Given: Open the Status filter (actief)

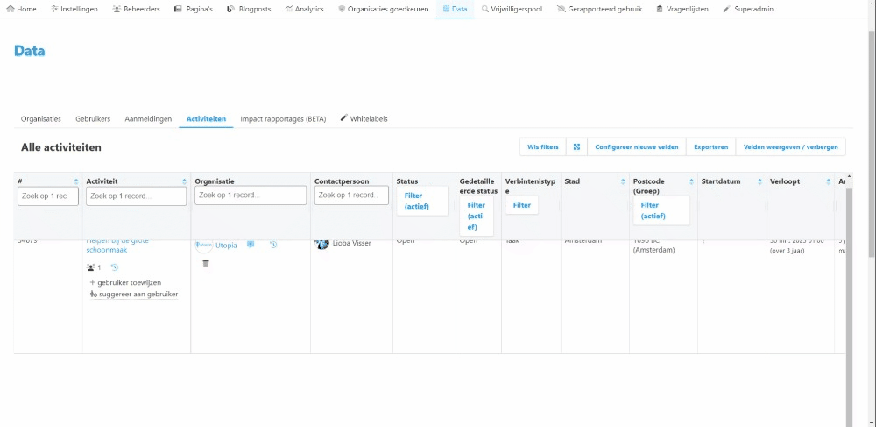Looking at the screenshot, I should click(x=413, y=201).
